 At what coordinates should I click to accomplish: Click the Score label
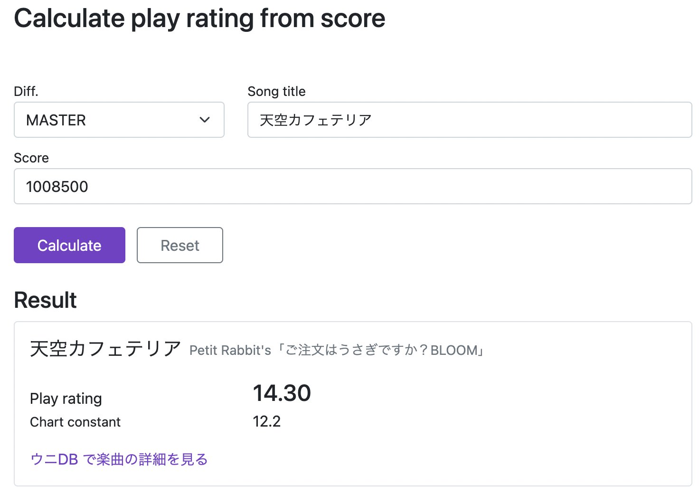coord(31,158)
